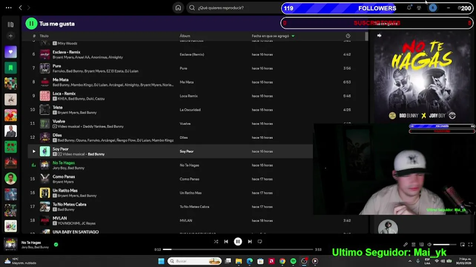
Task: Click the playing 'No Te Hagas' title in the list
Action: pos(63,163)
